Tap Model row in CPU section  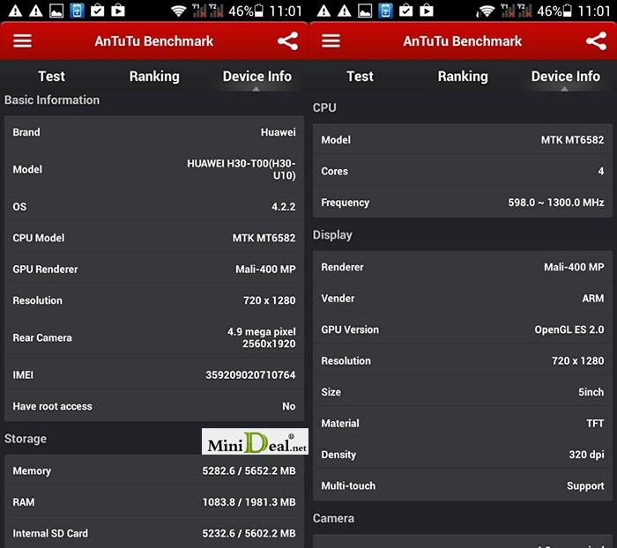463,140
